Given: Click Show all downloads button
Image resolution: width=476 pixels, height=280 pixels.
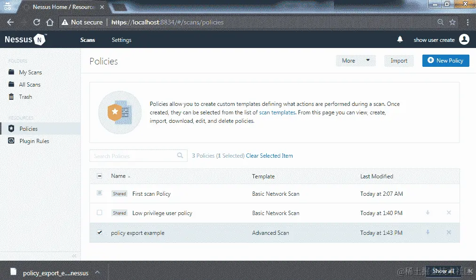Looking at the screenshot, I should (443, 271).
